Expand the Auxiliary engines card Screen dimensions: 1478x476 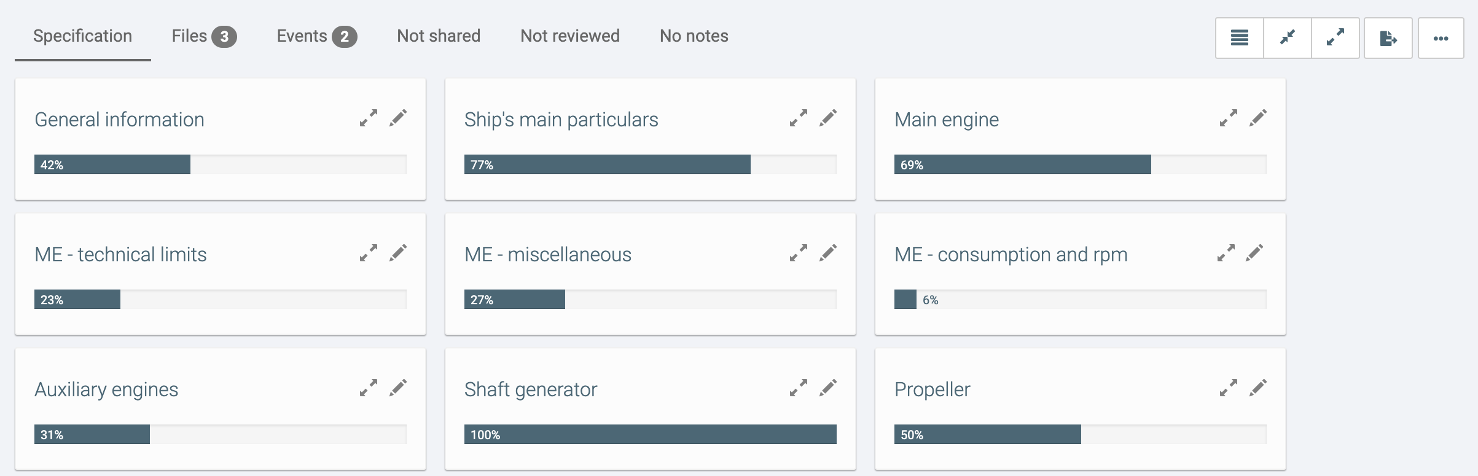pyautogui.click(x=369, y=388)
